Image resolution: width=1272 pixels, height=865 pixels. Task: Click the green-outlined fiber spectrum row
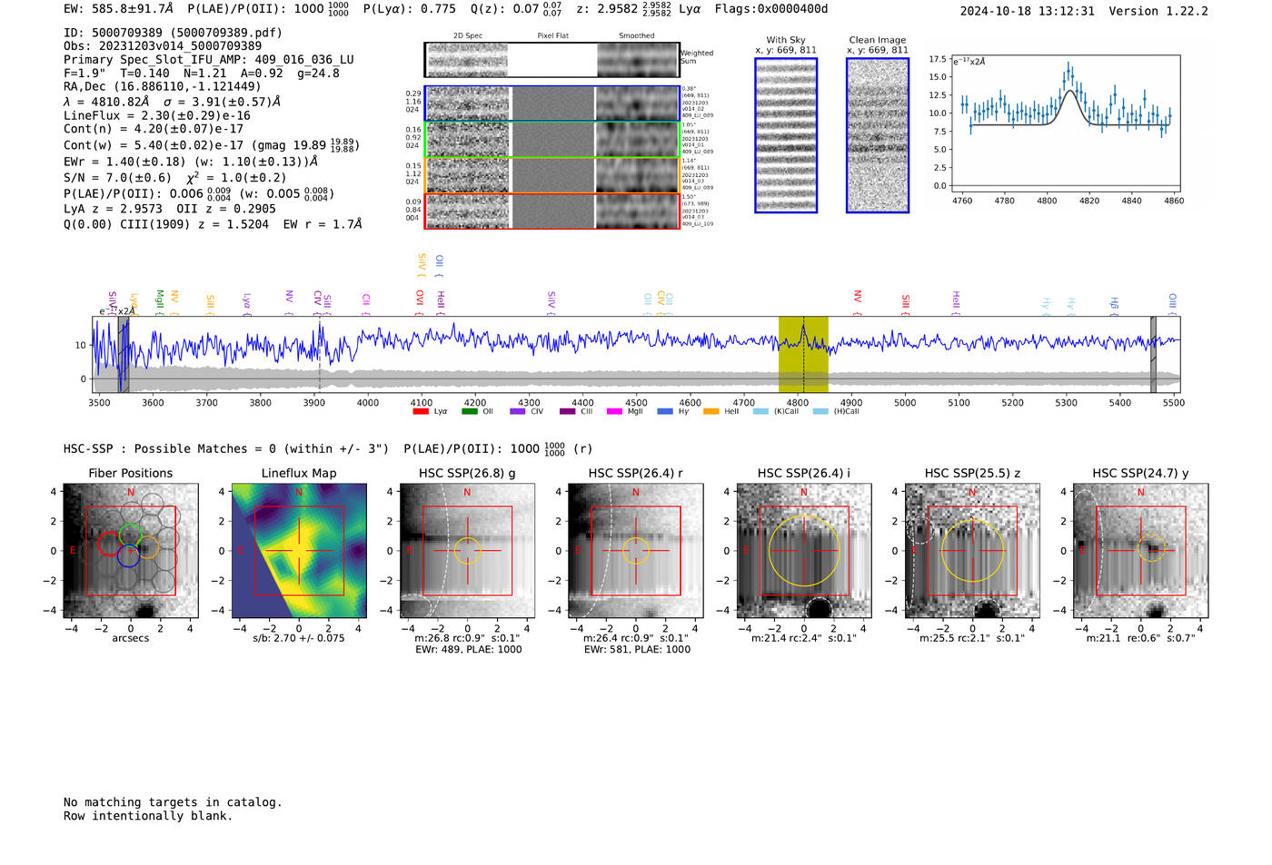(x=552, y=140)
